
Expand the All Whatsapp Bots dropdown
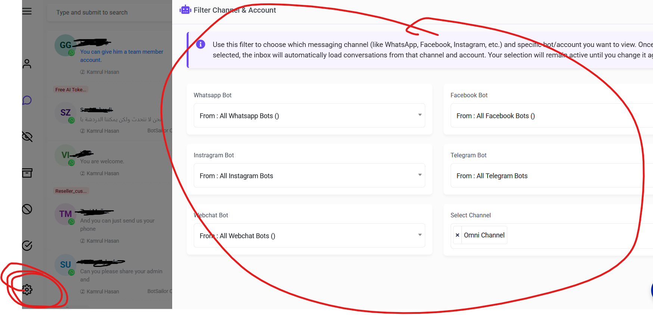(309, 116)
